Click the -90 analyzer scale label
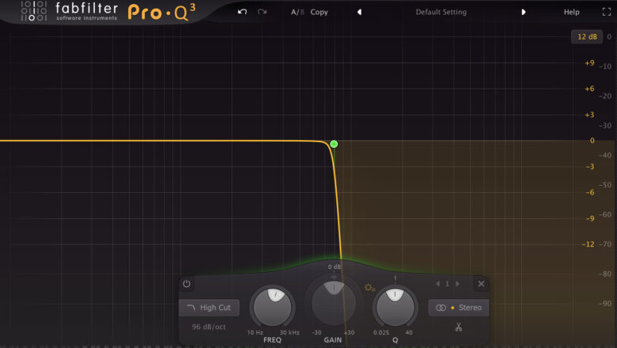617x348 pixels. click(605, 304)
